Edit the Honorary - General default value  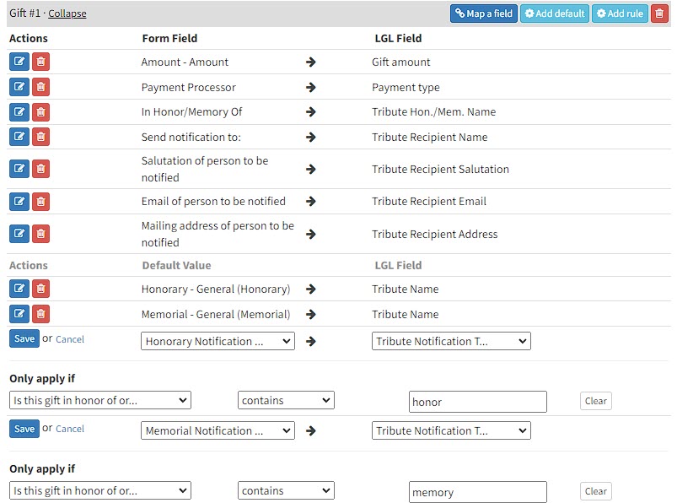[19, 289]
